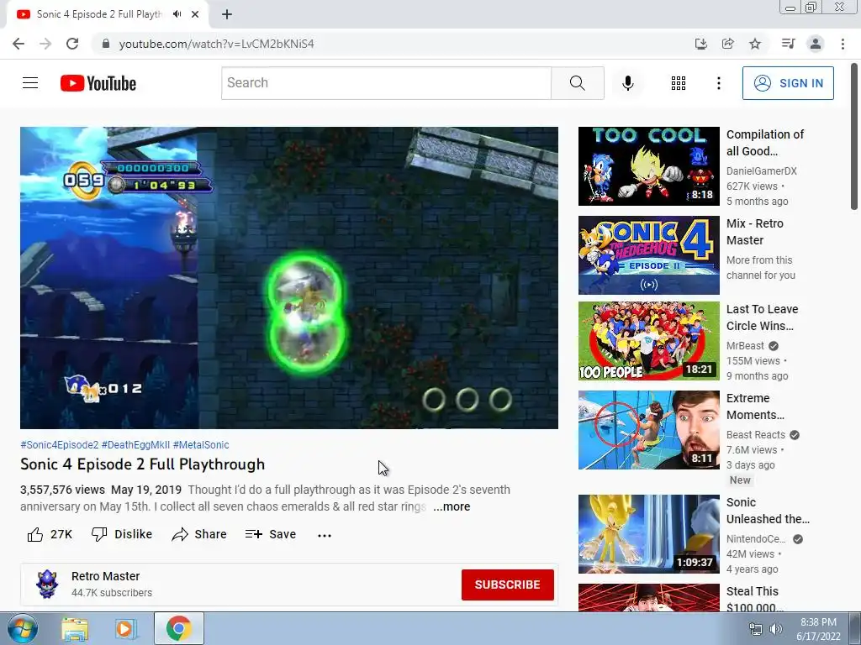
Task: Open the media controls icon in Chrome
Action: [x=788, y=44]
